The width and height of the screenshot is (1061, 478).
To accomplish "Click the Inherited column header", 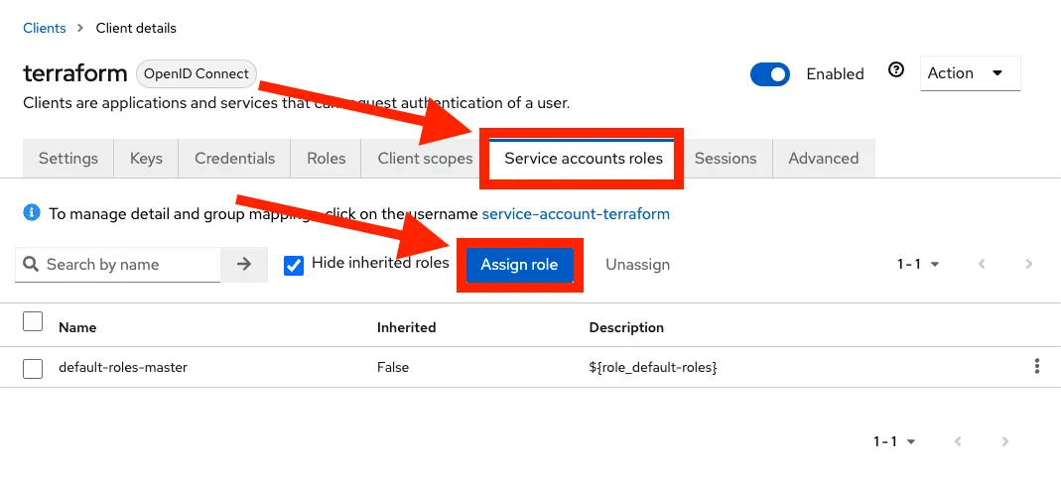I will coord(406,327).
